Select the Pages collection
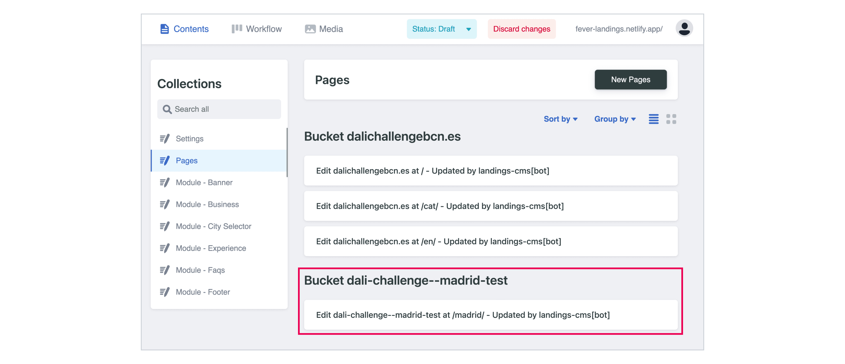Screen dimensions: 845x364 tap(219, 161)
